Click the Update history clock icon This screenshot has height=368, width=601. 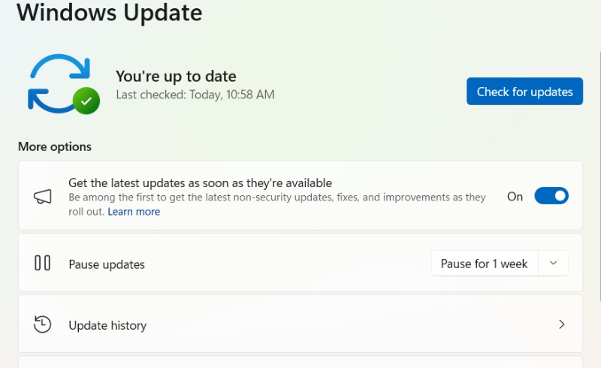(42, 324)
